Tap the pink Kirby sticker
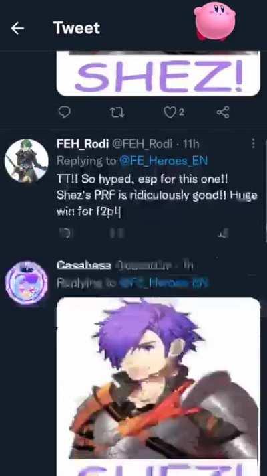267x476 pixels. (x=215, y=21)
